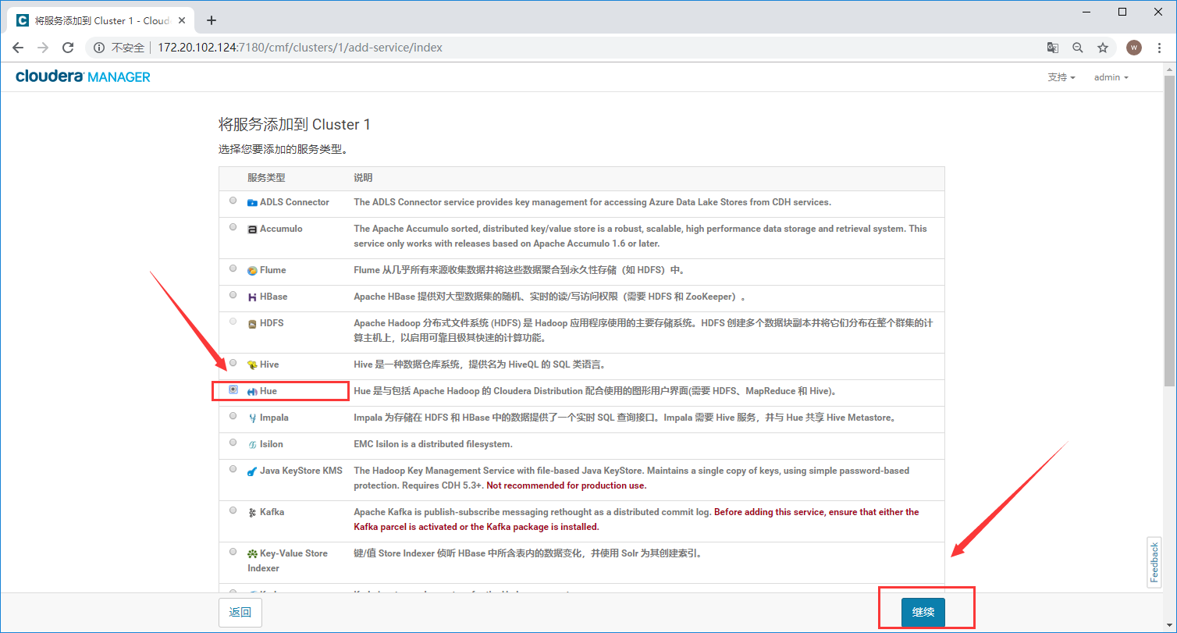
Task: Click the Key-Value Store Indexer icon
Action: tap(252, 554)
